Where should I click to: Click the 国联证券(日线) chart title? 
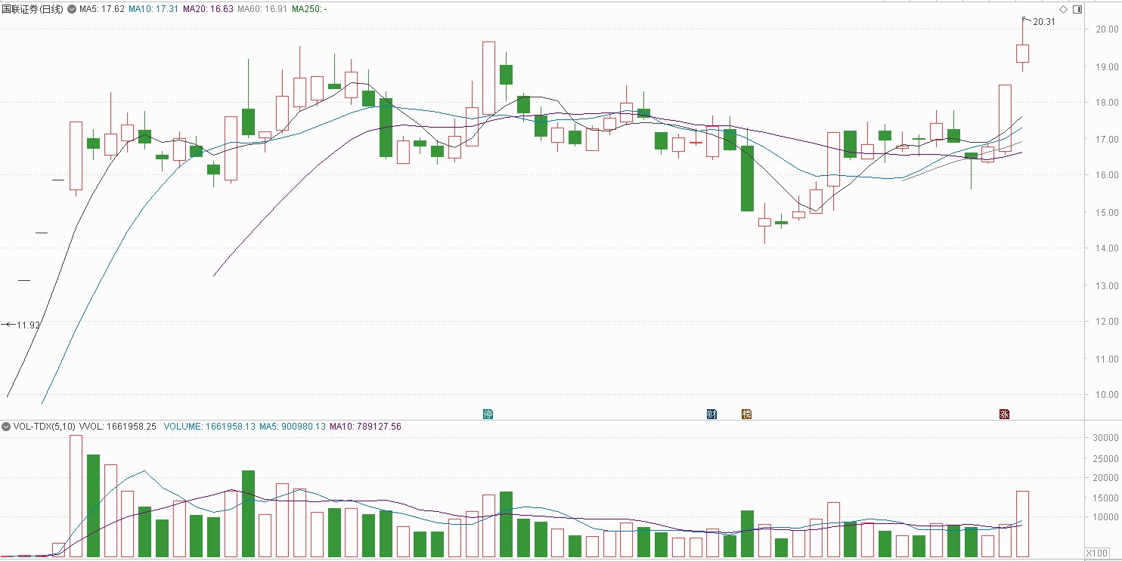33,9
